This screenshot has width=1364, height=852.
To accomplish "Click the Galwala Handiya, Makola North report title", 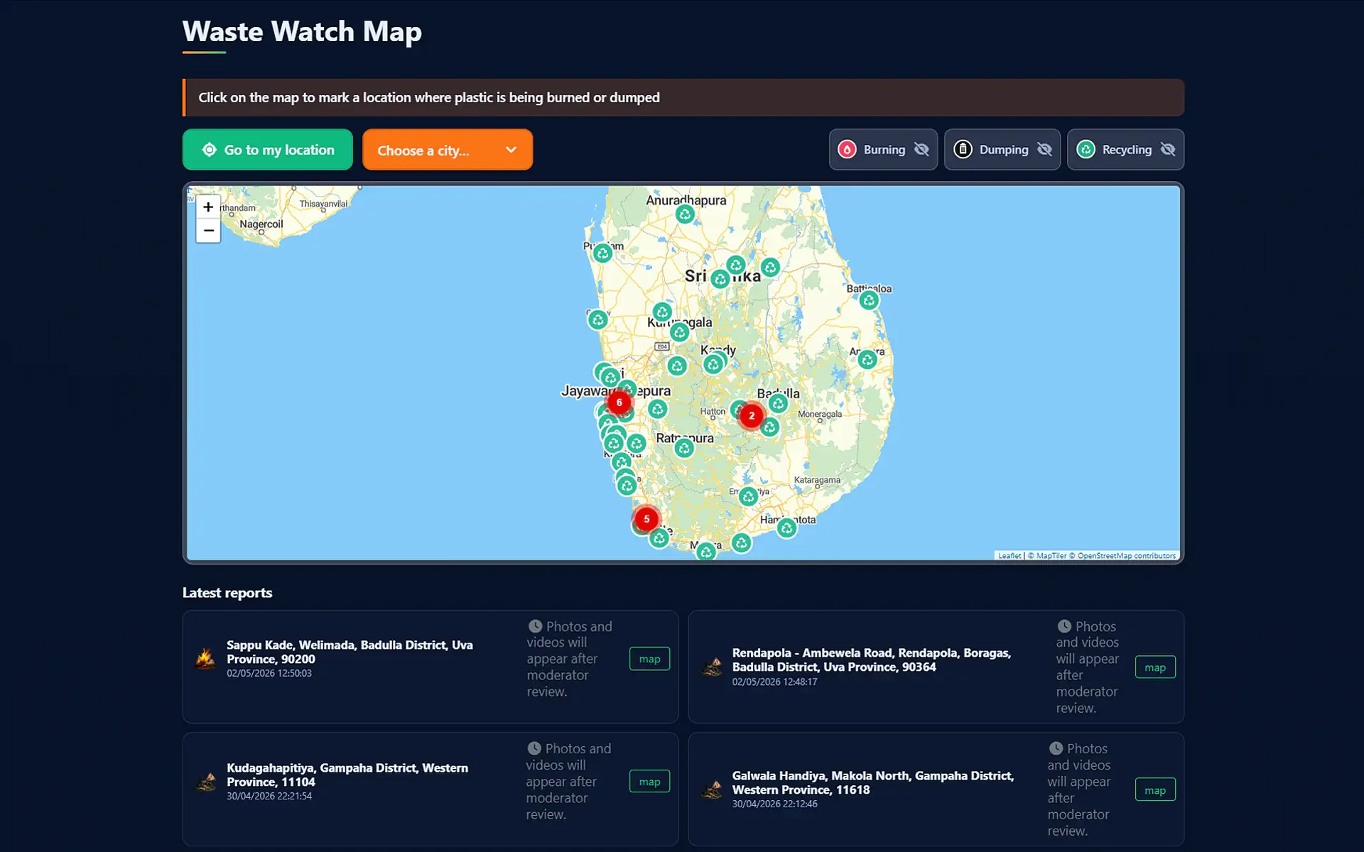I will click(x=873, y=782).
